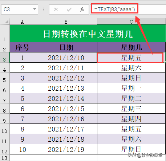
Task: Click the 星期日 cell in row 12
Action: coord(131,149)
